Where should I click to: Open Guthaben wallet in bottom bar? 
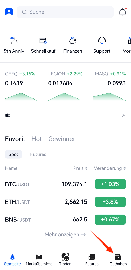tap(118, 260)
